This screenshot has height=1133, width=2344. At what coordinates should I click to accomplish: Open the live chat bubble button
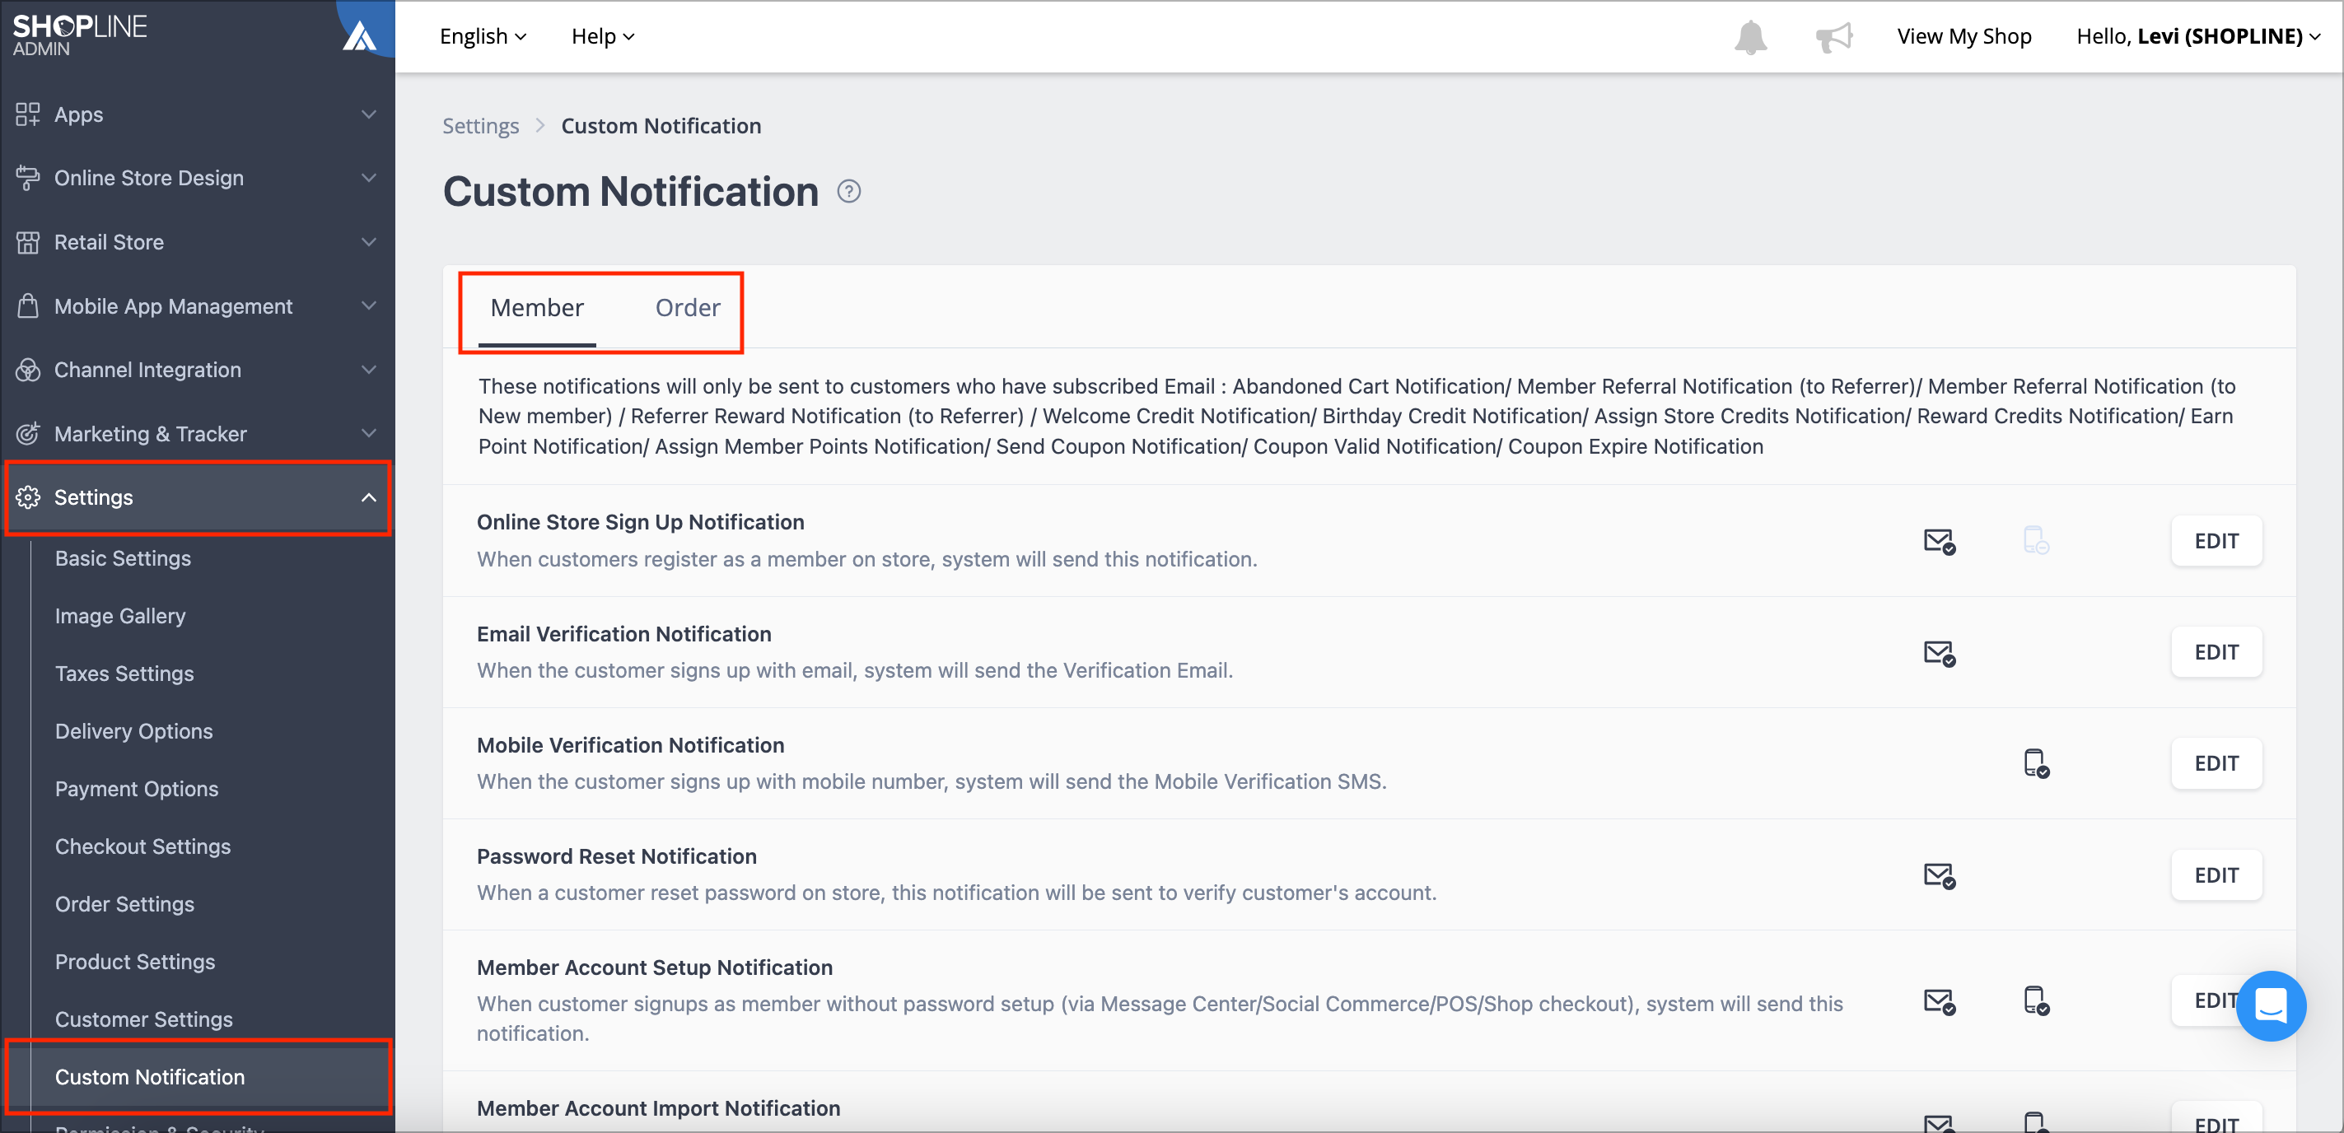click(x=2271, y=1005)
